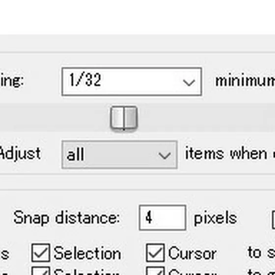Screen dimensions: 275x275
Task: Click the "minimum" text beside the 1/32 box
Action: click(245, 81)
